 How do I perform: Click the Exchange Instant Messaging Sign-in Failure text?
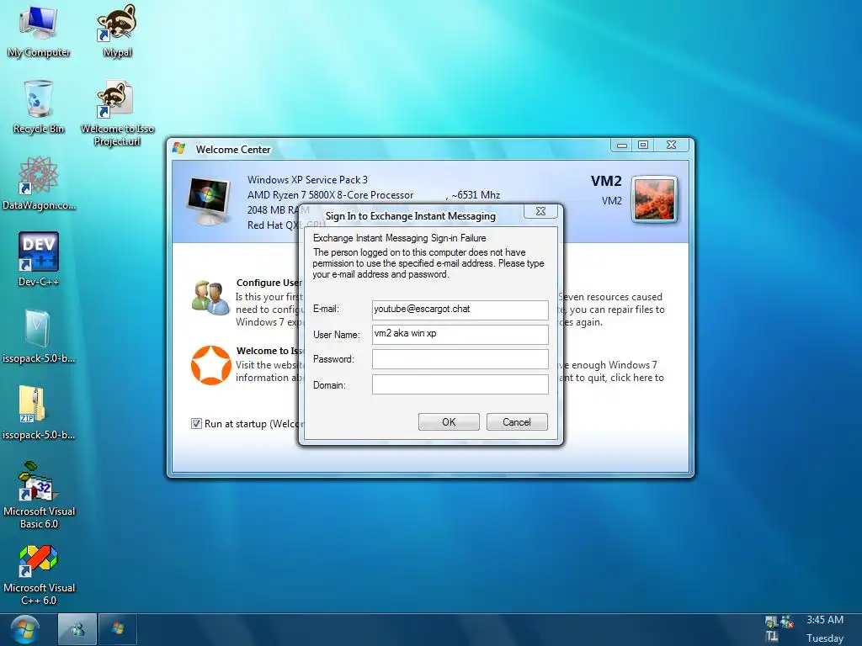pyautogui.click(x=400, y=238)
